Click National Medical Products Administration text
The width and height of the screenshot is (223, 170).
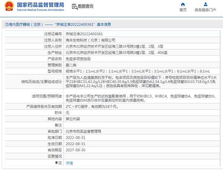click(x=40, y=10)
